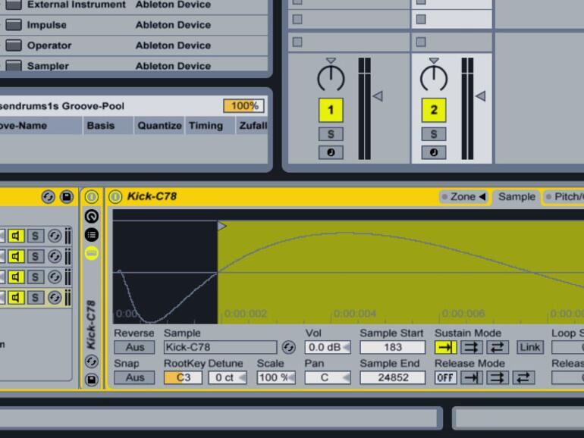Solo track 2 in mixer
Image resolution: width=584 pixels, height=438 pixels.
click(434, 134)
